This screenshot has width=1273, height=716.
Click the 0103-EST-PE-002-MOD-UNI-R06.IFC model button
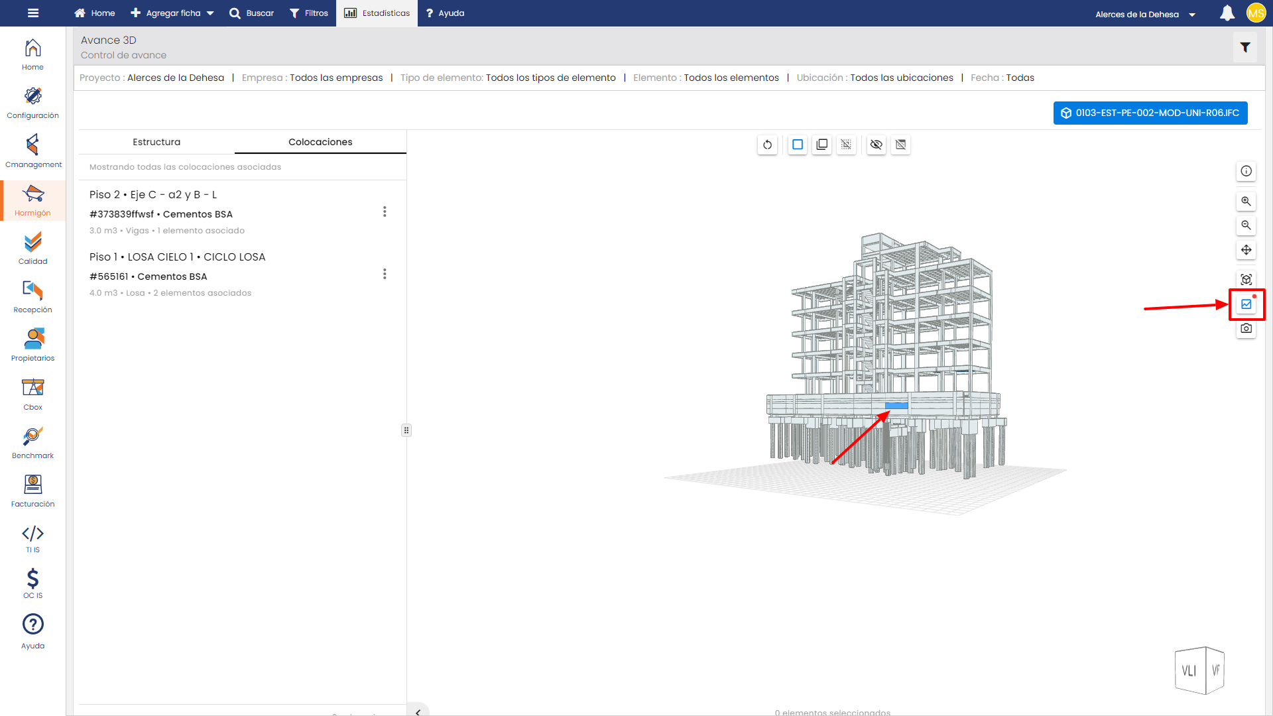click(x=1150, y=113)
